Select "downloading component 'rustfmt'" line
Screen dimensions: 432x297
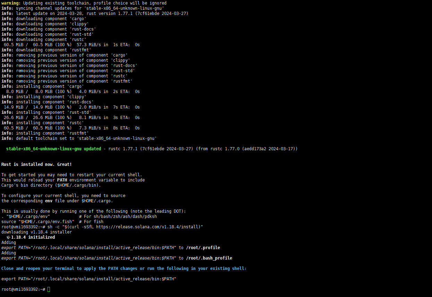coord(46,50)
